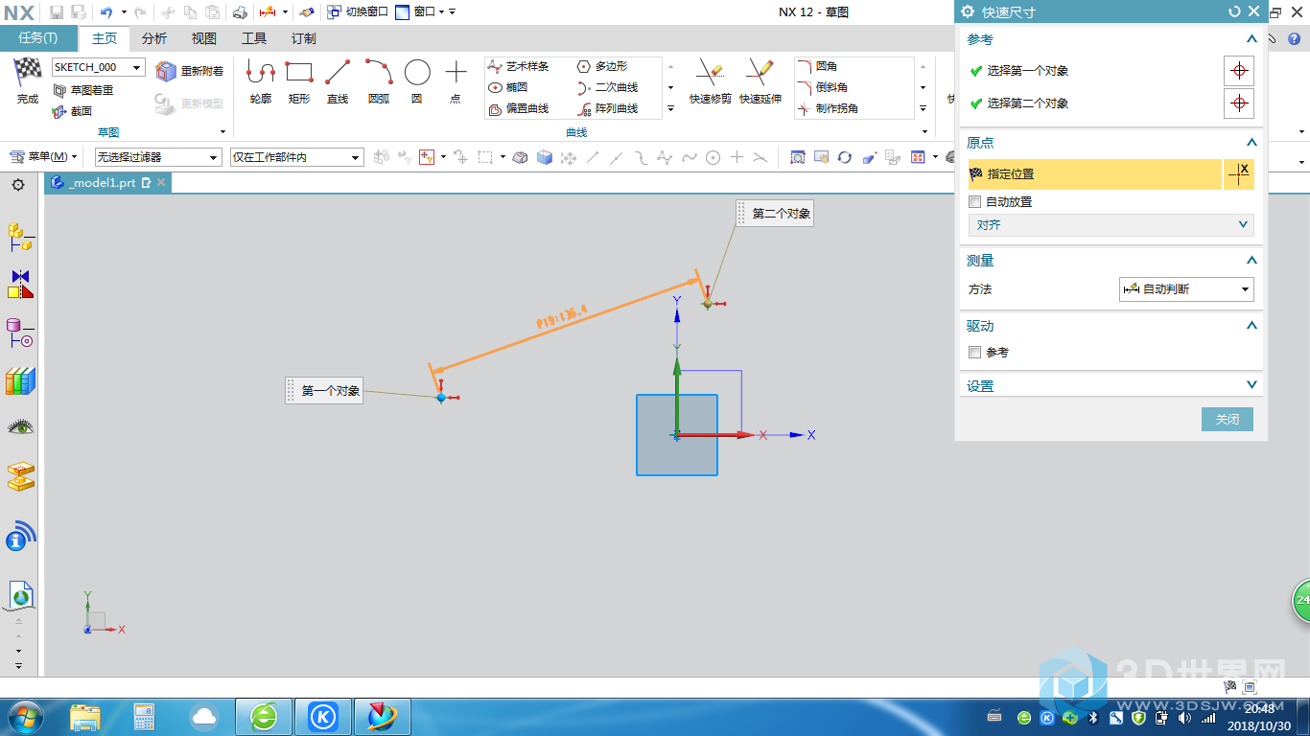1310x736 pixels.
Task: Open the Reuse Library books icon
Action: [20, 380]
